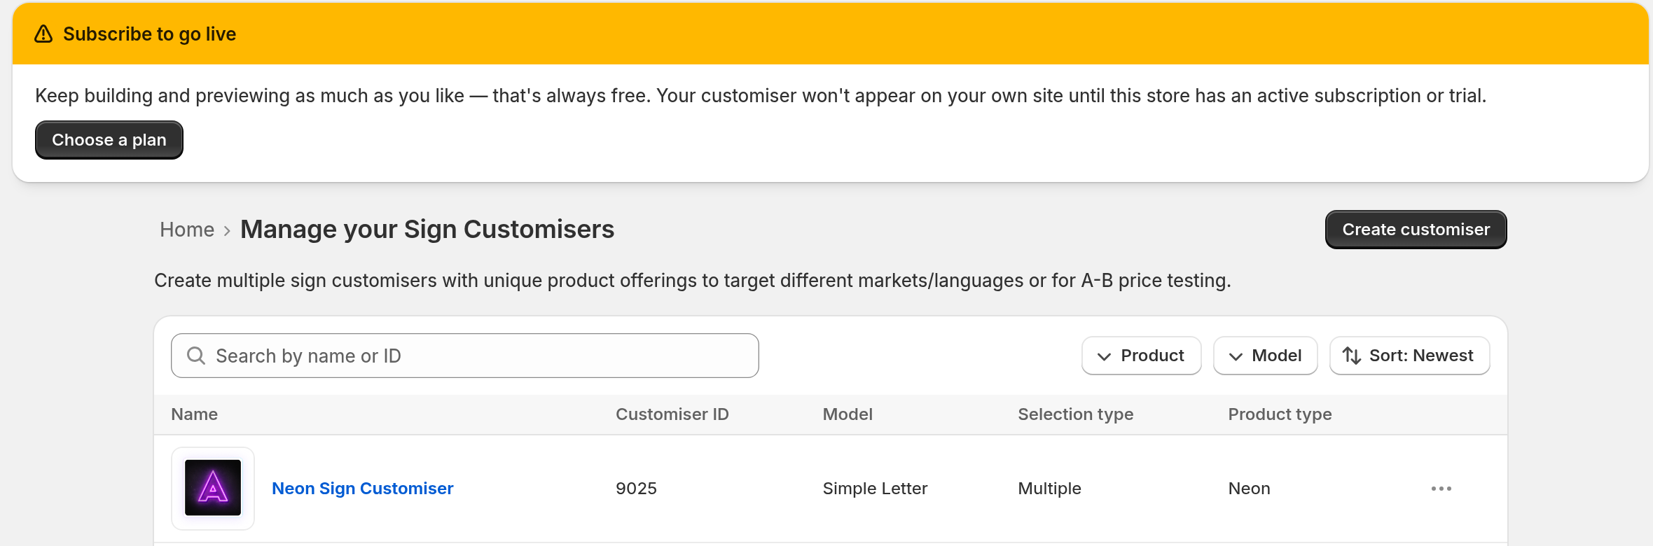Click the Subscribe to go live heading
This screenshot has width=1653, height=546.
[x=150, y=34]
